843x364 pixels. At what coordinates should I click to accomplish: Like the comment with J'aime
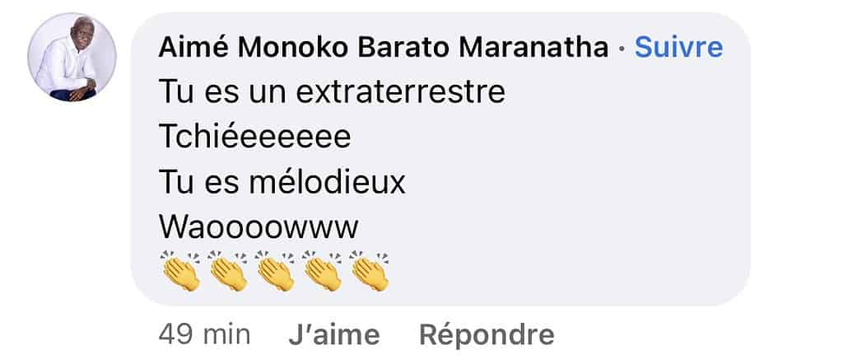coord(334,335)
